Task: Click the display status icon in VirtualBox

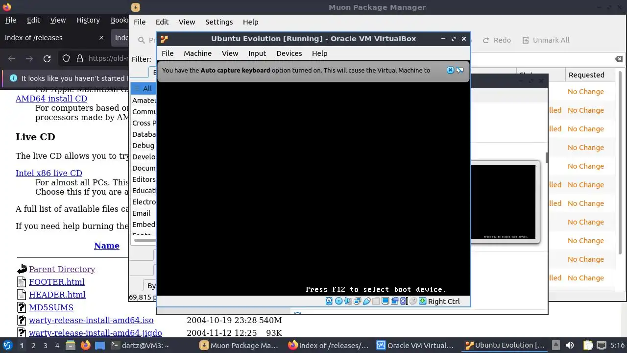Action: pyautogui.click(x=386, y=301)
